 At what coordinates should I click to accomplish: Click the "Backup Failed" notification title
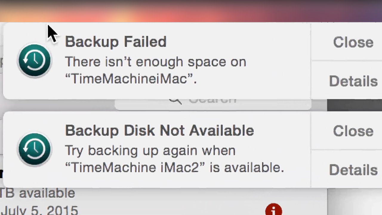coord(115,42)
